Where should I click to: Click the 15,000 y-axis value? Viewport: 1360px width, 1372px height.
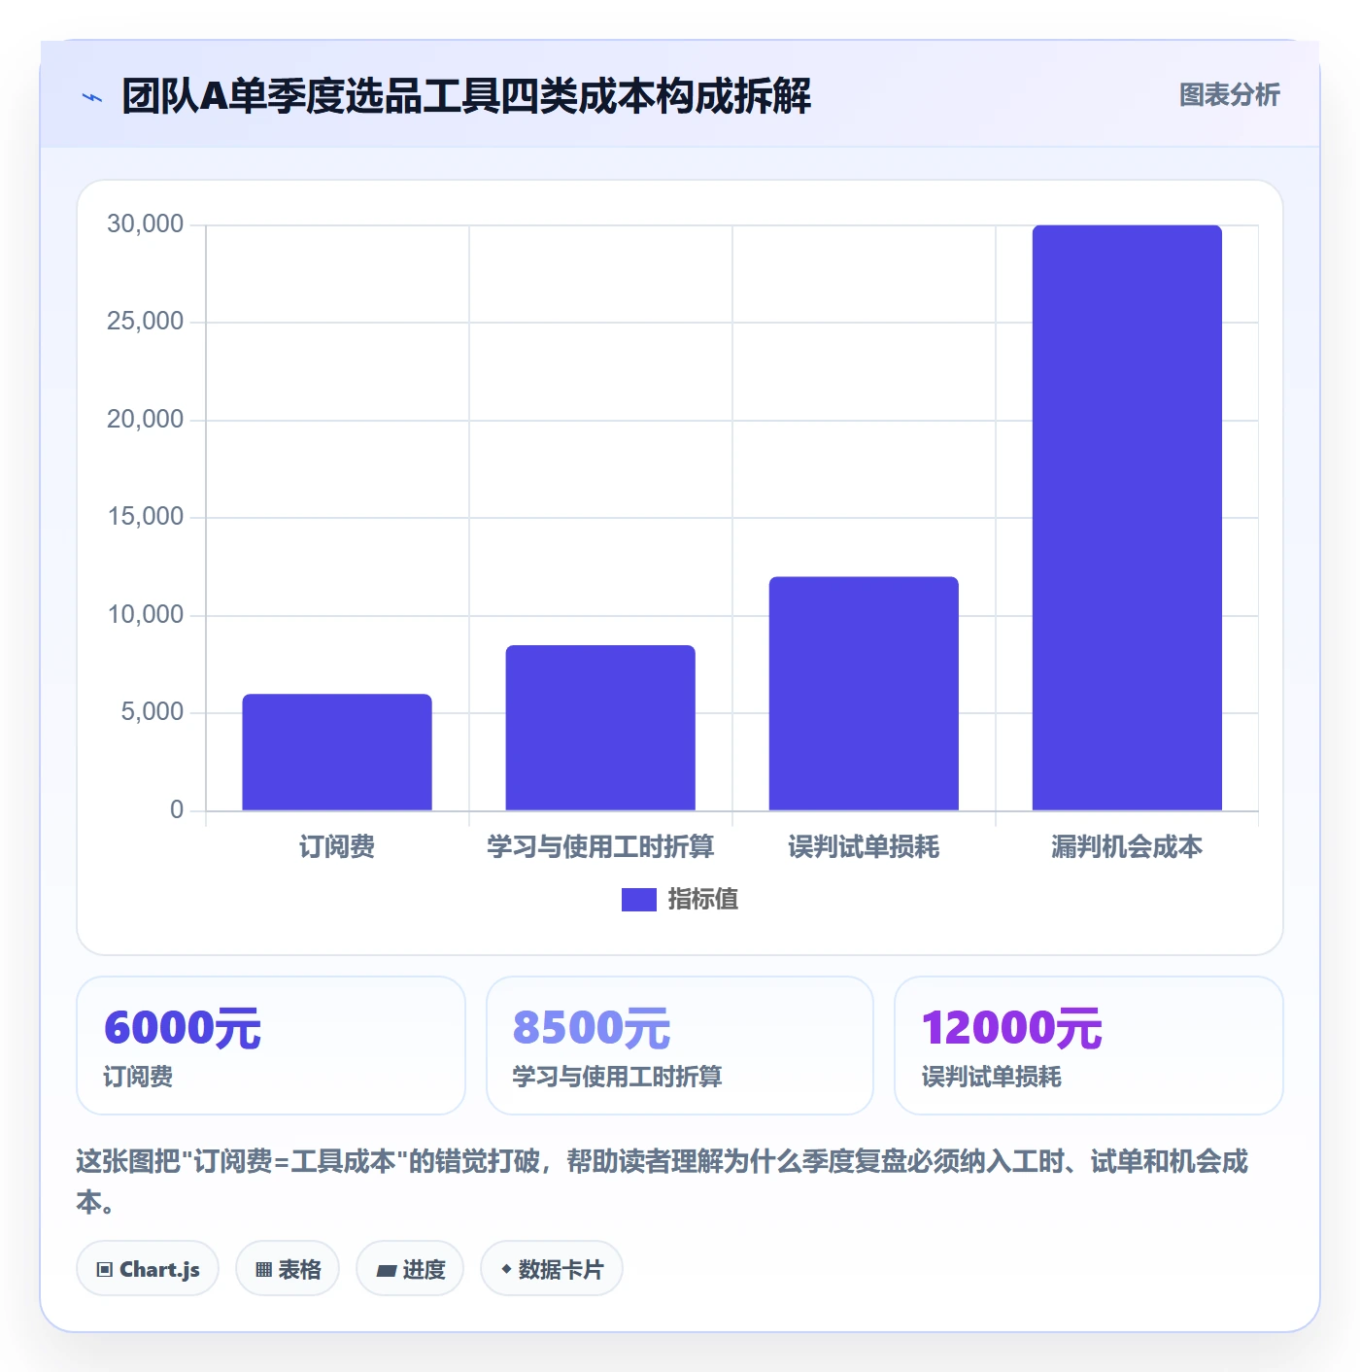(145, 517)
